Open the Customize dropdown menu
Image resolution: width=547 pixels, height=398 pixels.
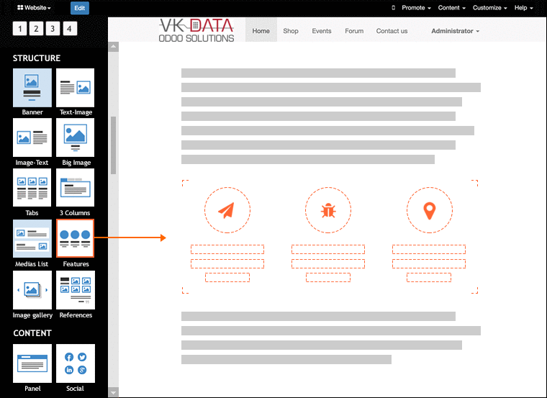tap(490, 8)
